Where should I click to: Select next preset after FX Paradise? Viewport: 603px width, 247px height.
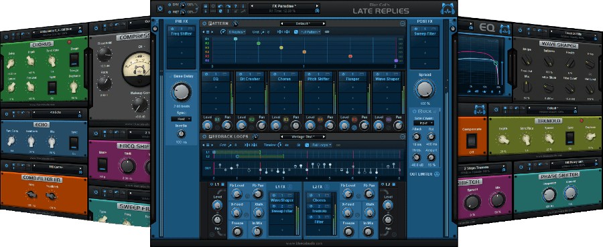pyautogui.click(x=318, y=6)
